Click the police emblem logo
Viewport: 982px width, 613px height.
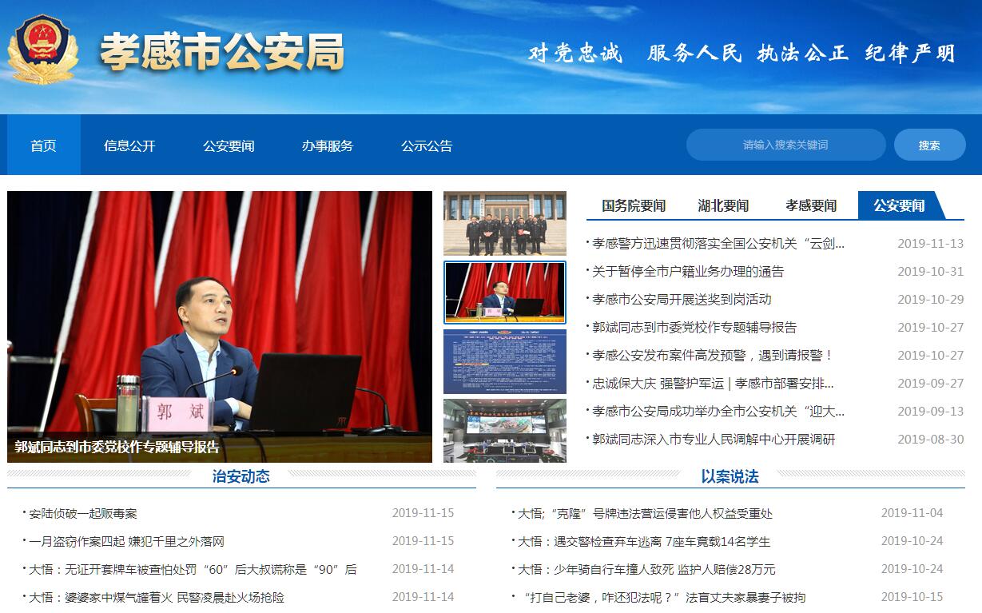click(x=43, y=50)
